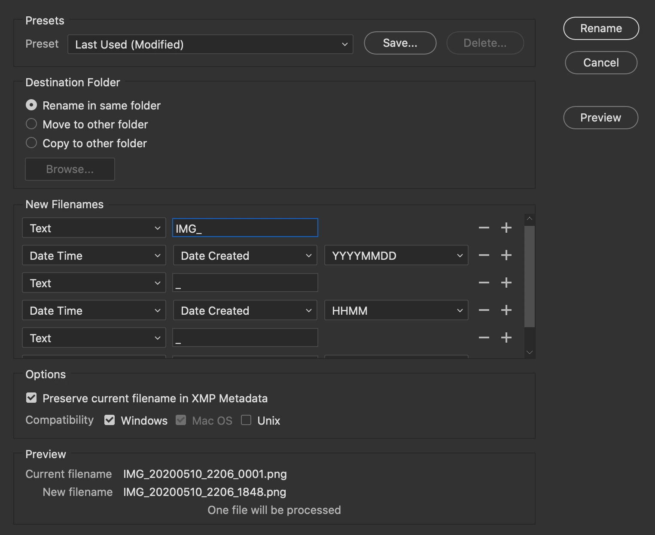Image resolution: width=655 pixels, height=535 pixels.
Task: Click the New Filenames scrollbar thumb
Action: 530,277
